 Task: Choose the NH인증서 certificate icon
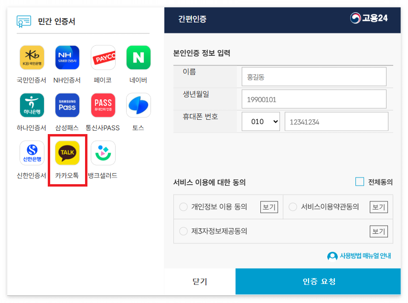coord(67,57)
